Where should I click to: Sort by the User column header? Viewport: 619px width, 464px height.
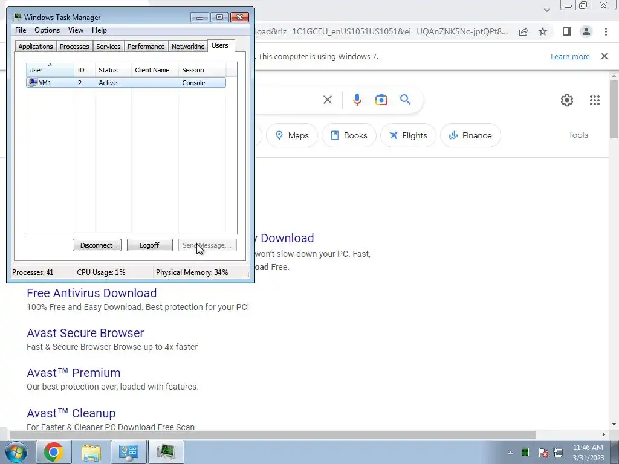50,70
